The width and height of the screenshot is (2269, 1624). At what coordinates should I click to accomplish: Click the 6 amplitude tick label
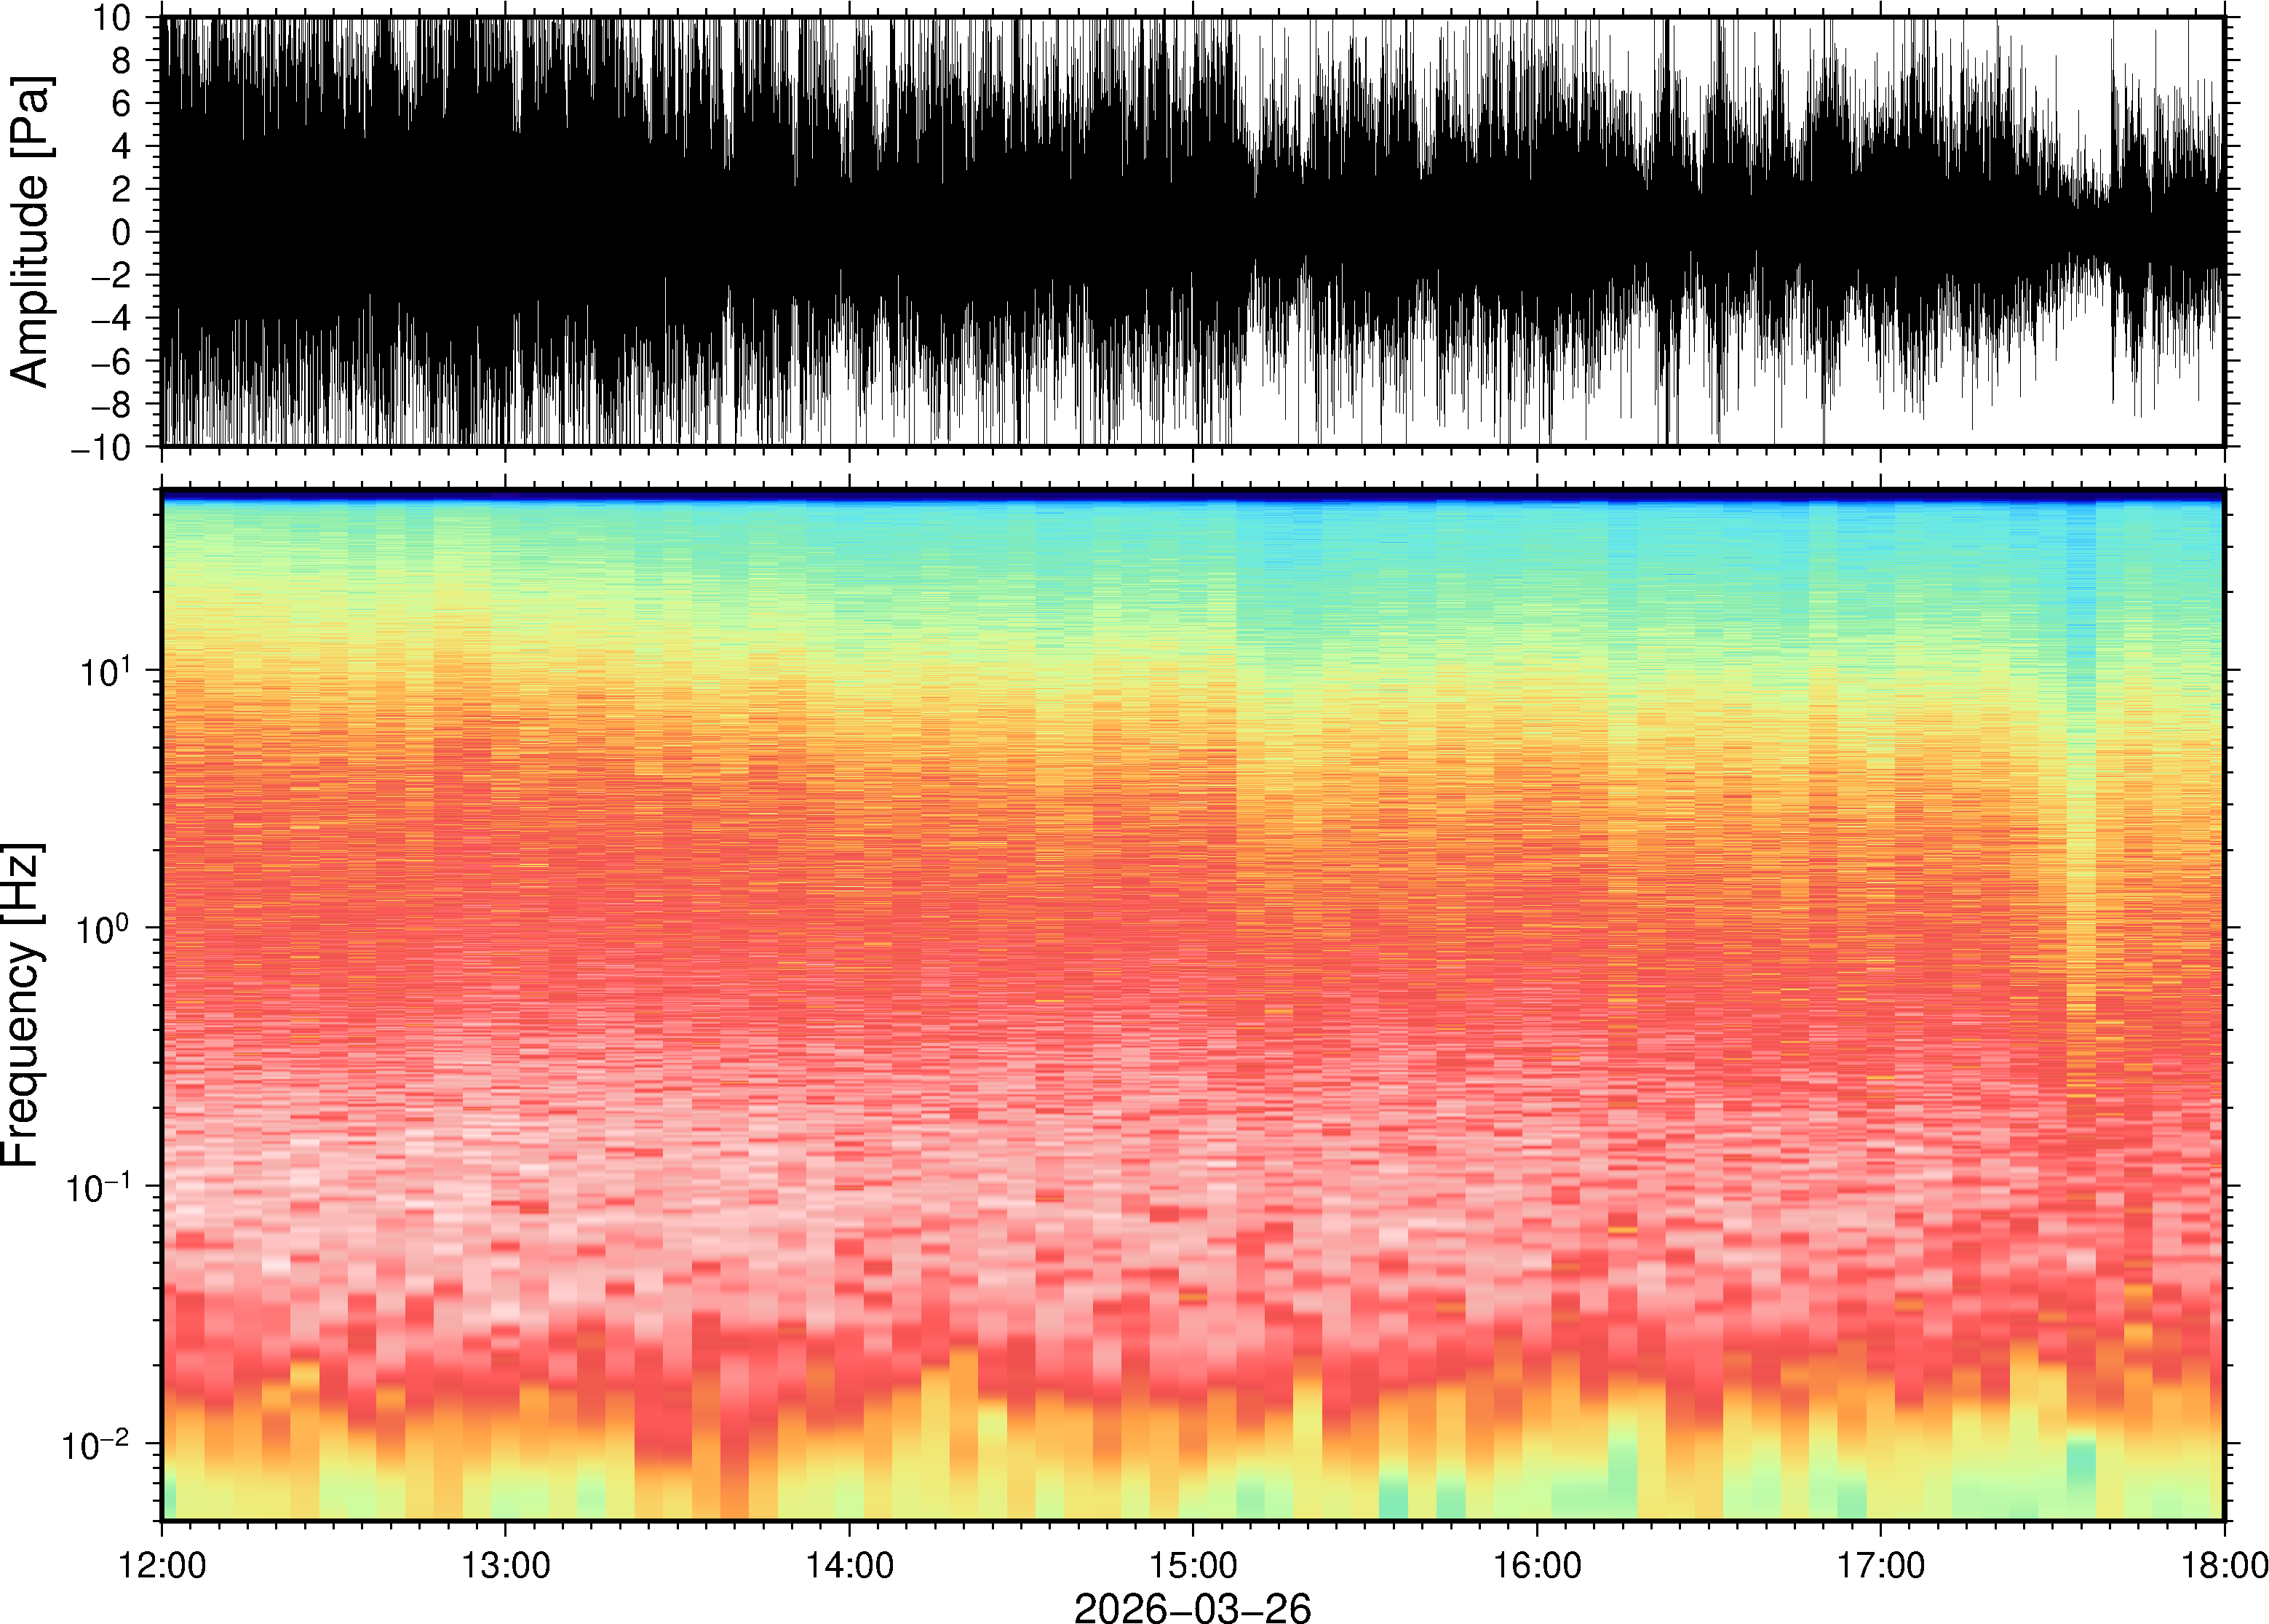point(122,104)
